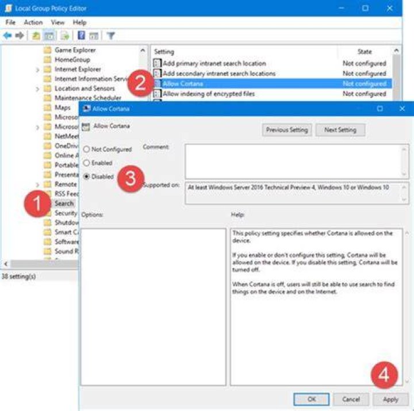
Task: Click the Forward arrow in the toolbar
Action: point(20,36)
